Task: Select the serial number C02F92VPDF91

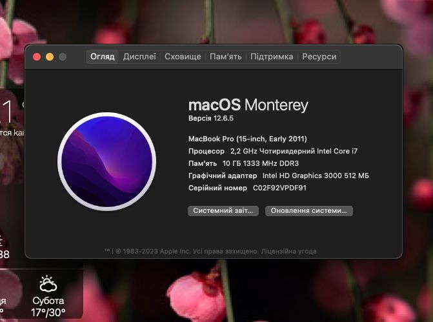Action: [x=279, y=188]
